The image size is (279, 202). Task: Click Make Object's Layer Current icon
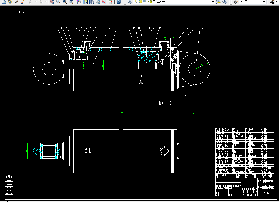pyautogui.click(x=218, y=2)
